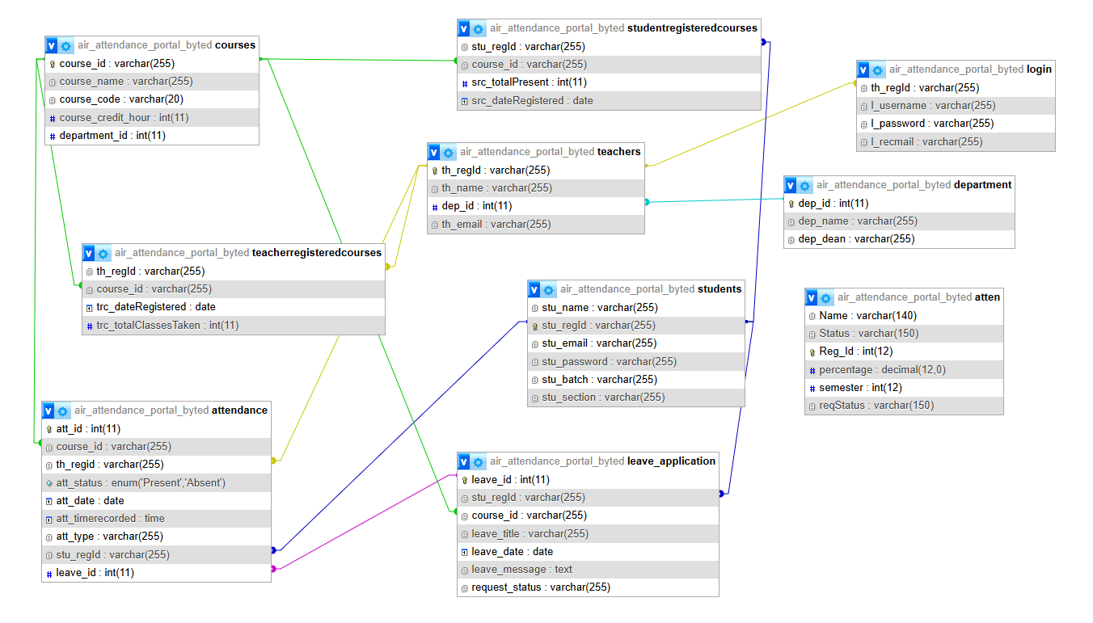This screenshot has height=623, width=1093.
Task: Select stu_batch field in students table
Action: pyautogui.click(x=635, y=380)
